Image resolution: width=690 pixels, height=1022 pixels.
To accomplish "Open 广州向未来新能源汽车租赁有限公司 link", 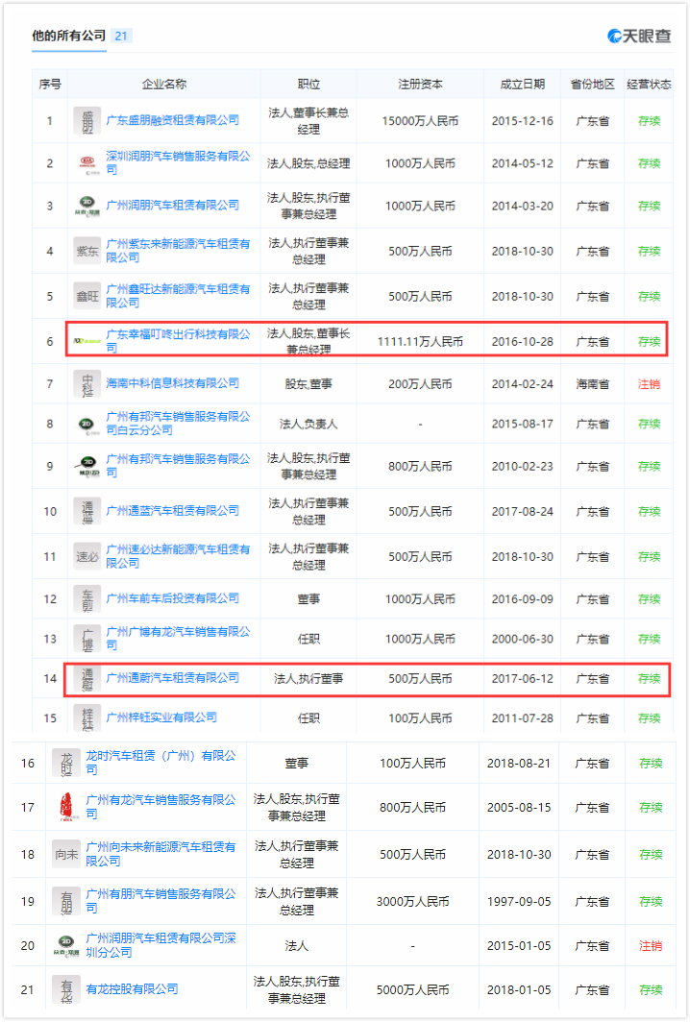I will point(161,854).
